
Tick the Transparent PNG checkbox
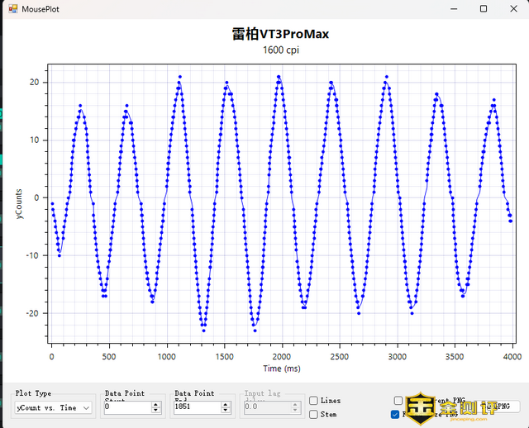[398, 401]
